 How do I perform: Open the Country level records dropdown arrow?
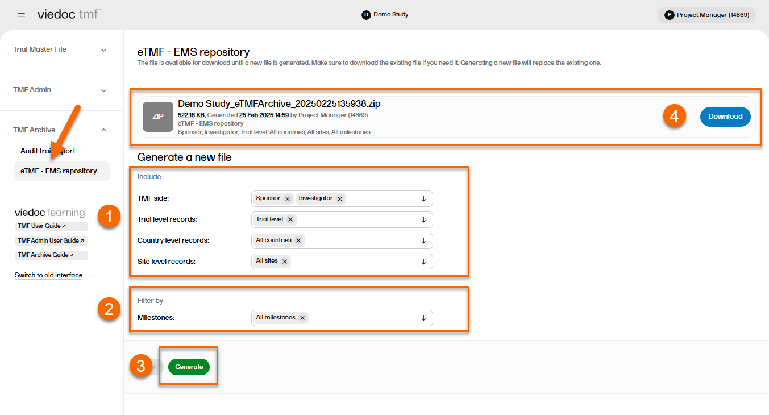(x=423, y=240)
